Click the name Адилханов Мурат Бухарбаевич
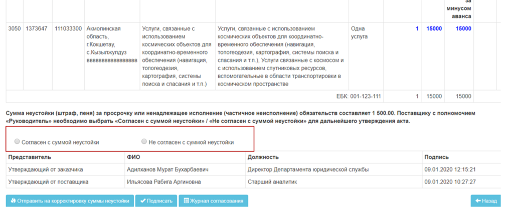This screenshot has height=215, width=505. pos(167,169)
